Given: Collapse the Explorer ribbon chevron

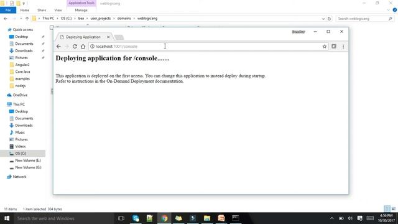Looking at the screenshot, I should 388,10.
